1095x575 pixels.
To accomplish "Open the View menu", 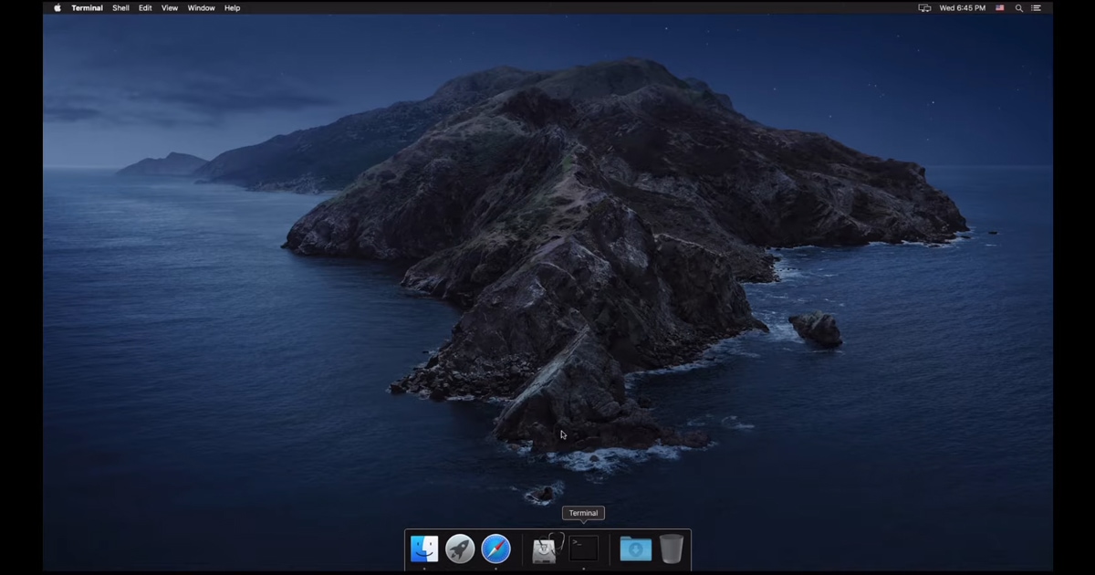I will [170, 8].
